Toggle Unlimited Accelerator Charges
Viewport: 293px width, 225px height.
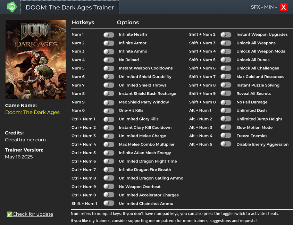[109, 195]
